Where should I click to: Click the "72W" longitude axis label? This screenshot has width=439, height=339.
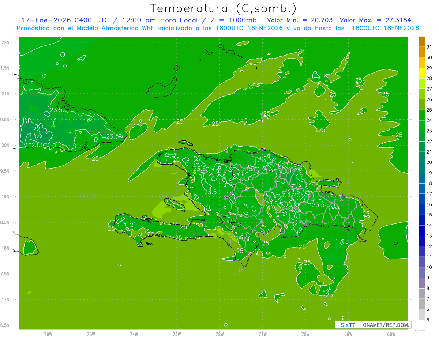click(219, 334)
